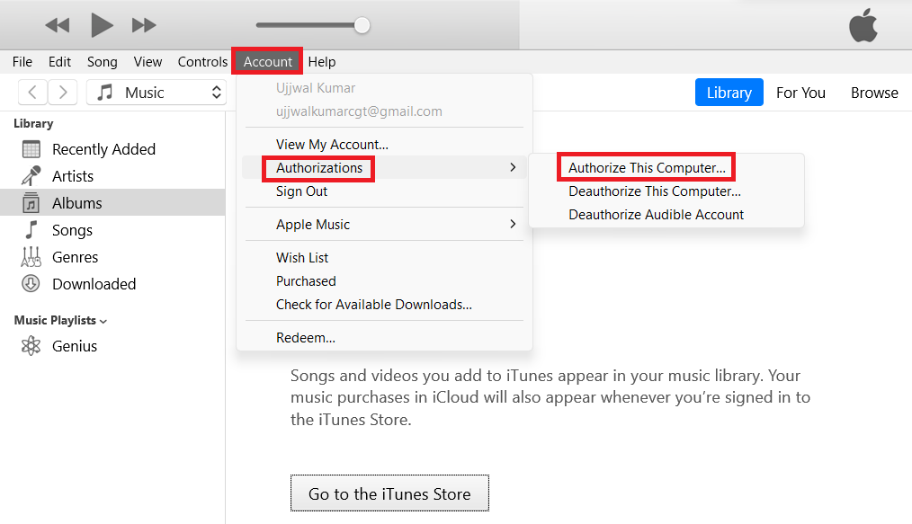912x524 pixels.
Task: Click the music note Songs icon
Action: 31,230
